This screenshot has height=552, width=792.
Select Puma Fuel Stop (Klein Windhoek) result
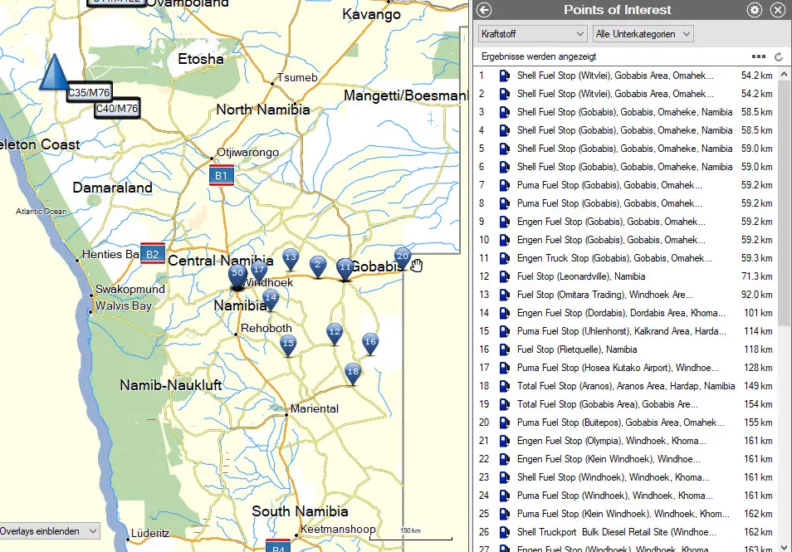pyautogui.click(x=626, y=514)
